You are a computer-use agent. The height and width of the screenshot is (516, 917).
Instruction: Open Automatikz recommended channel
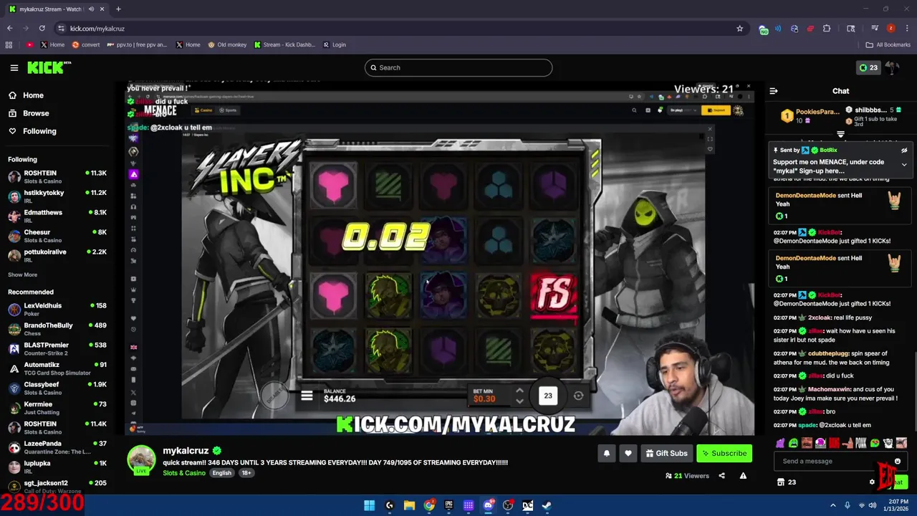[x=57, y=368]
